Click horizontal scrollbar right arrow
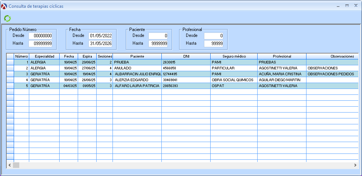The image size is (362, 176). [355, 165]
